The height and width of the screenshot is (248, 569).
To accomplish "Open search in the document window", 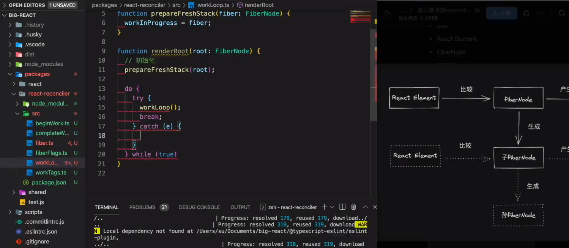I will (x=562, y=13).
